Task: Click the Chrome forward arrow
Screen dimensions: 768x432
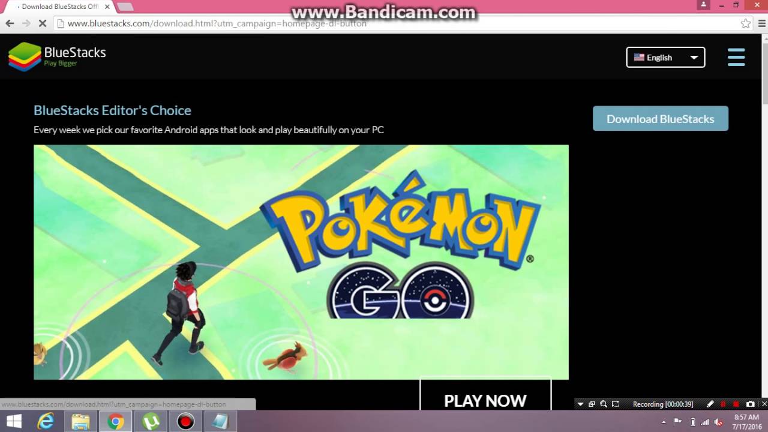Action: tap(26, 23)
